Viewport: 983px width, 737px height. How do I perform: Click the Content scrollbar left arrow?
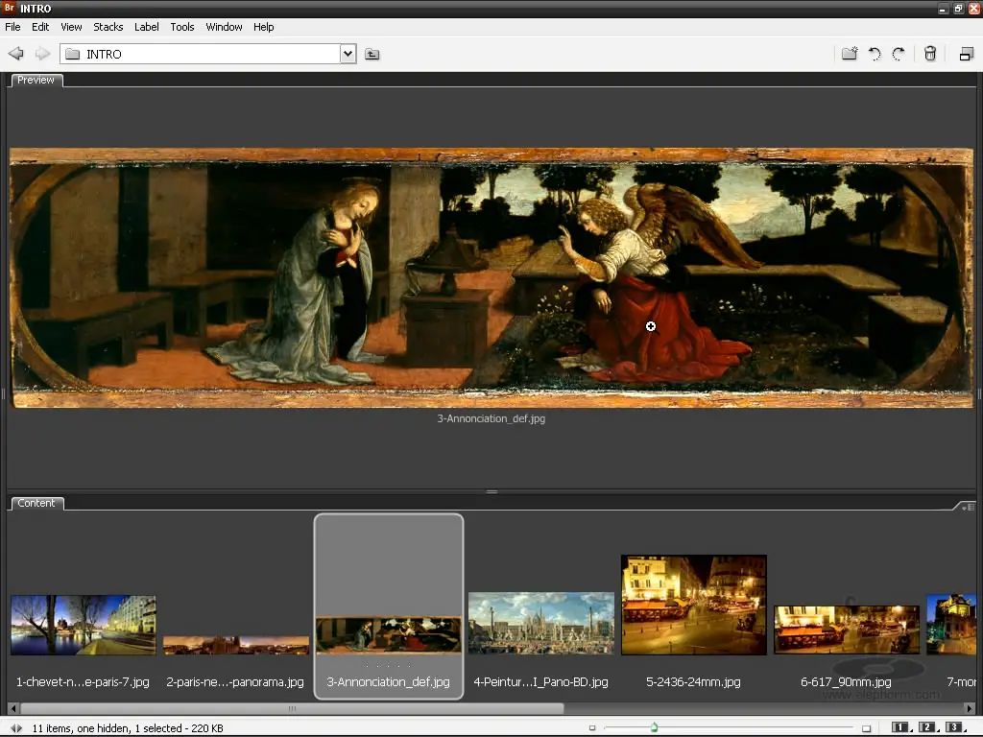coord(13,709)
